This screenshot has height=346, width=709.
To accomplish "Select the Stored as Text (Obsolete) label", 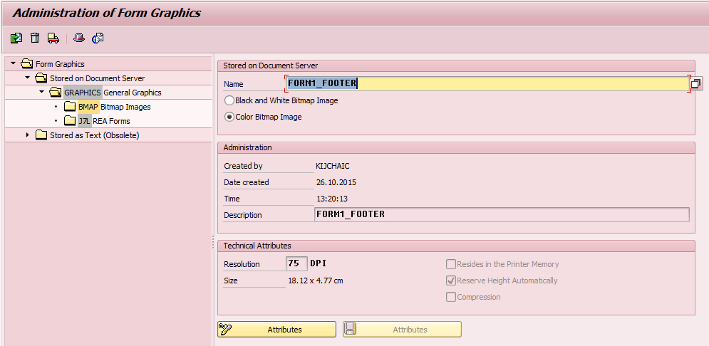I will (95, 135).
